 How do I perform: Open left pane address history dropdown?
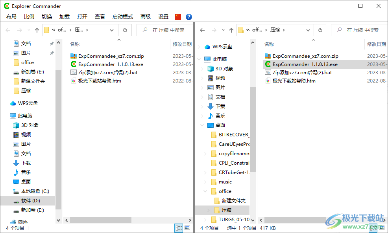(x=112, y=30)
